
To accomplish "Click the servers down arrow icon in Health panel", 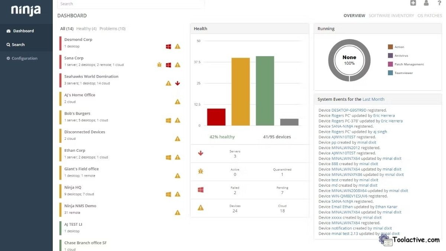I will coord(201,153).
